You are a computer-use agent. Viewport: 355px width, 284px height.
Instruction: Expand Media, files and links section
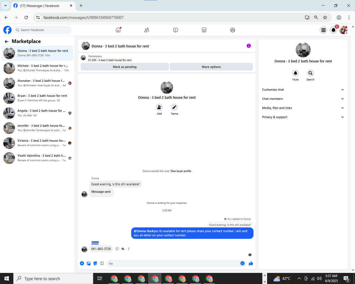[x=303, y=108]
